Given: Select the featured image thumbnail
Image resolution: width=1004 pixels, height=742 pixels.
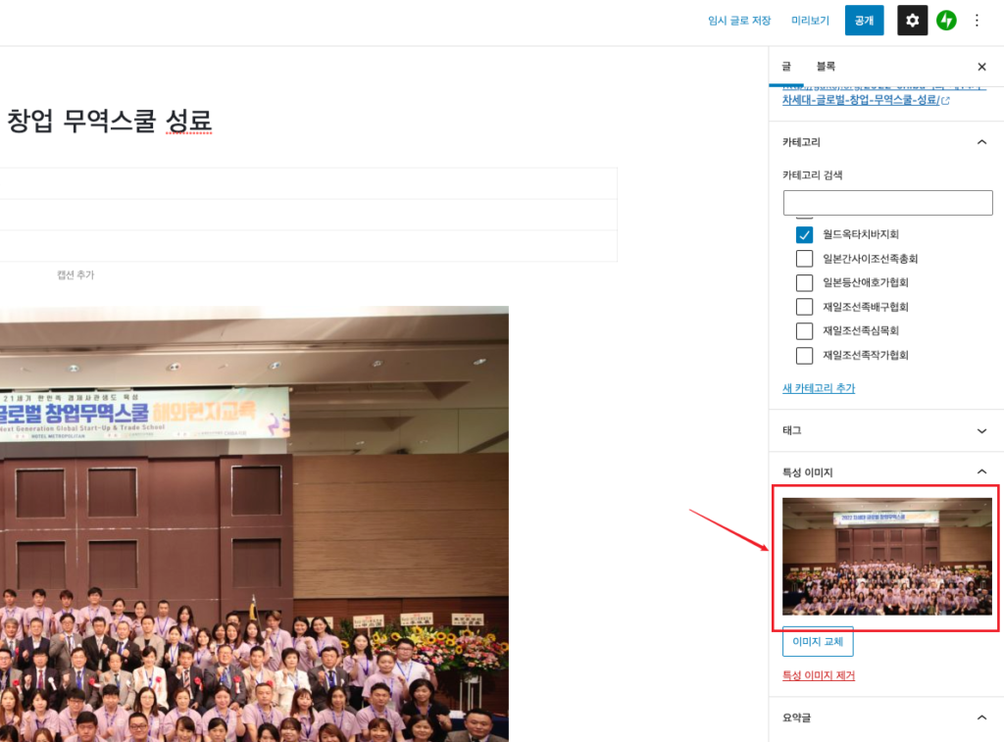Looking at the screenshot, I should [886, 557].
